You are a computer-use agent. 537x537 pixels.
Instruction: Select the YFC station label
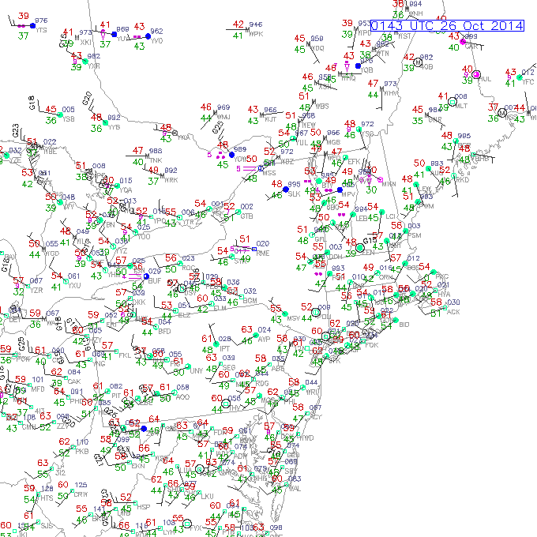pyautogui.click(x=528, y=81)
